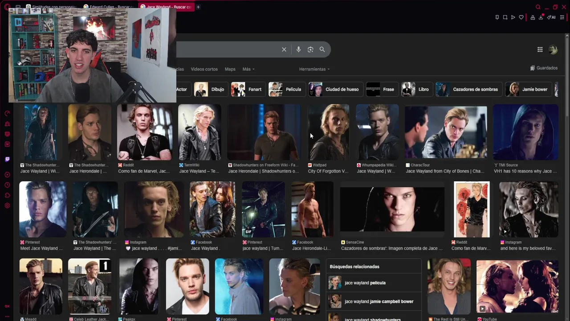Open the Wattpad City Of Forgotten image
The width and height of the screenshot is (570, 321).
pyautogui.click(x=328, y=132)
